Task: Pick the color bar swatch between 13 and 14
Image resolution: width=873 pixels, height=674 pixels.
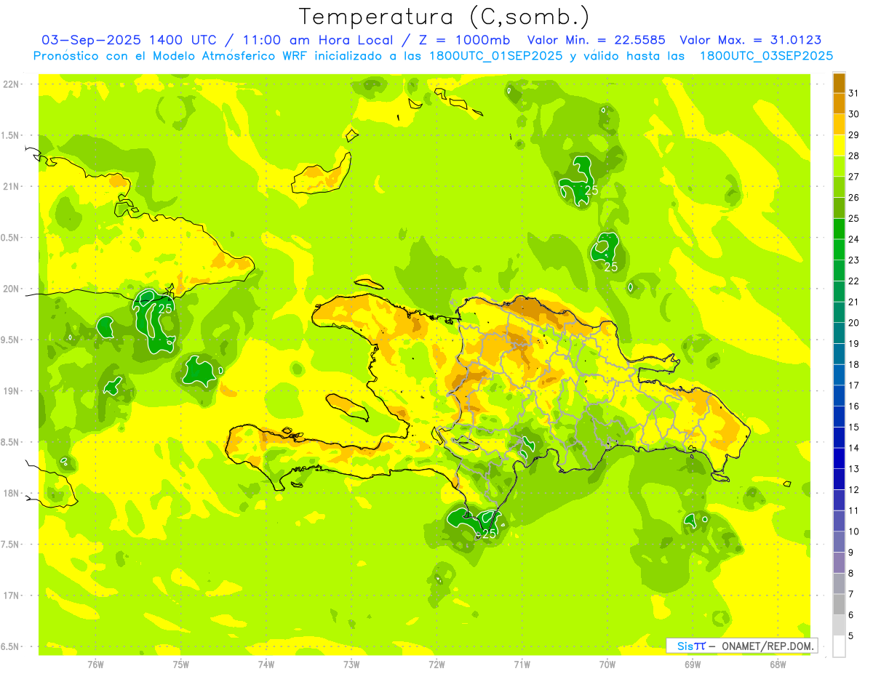Action: coord(839,459)
